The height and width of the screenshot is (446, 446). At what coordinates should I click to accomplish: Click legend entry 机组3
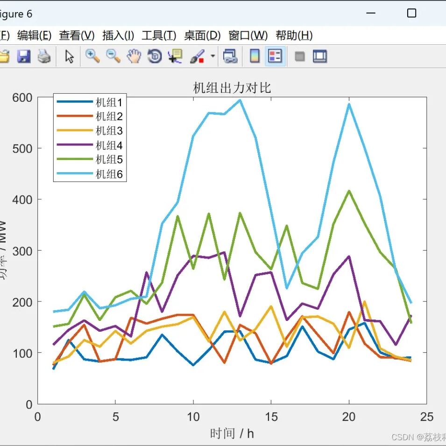[109, 131]
